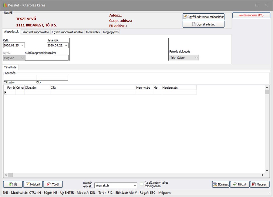The width and height of the screenshot is (273, 197).
Task: Open Előnézet print preview
Action: coord(221,184)
